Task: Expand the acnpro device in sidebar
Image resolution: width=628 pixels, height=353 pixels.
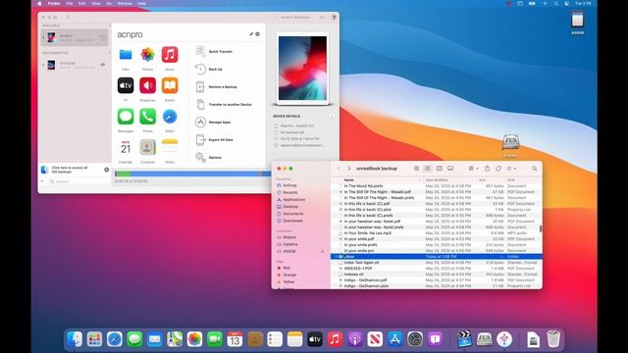Action: [x=43, y=37]
